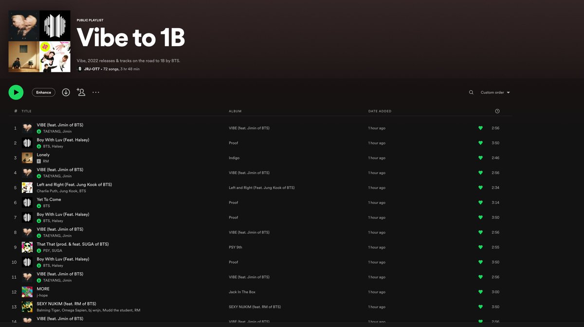This screenshot has height=327, width=584.
Task: Open the Indigo album link
Action: click(234, 158)
